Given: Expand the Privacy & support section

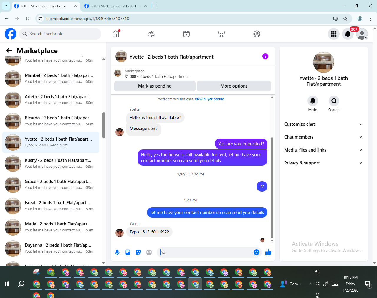Looking at the screenshot, I should (323, 163).
